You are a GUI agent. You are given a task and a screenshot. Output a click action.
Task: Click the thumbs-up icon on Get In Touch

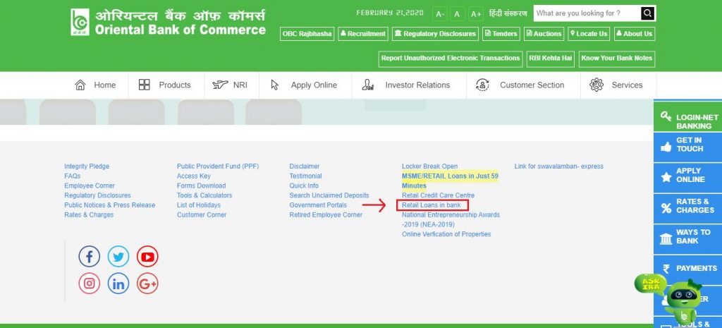coord(666,147)
